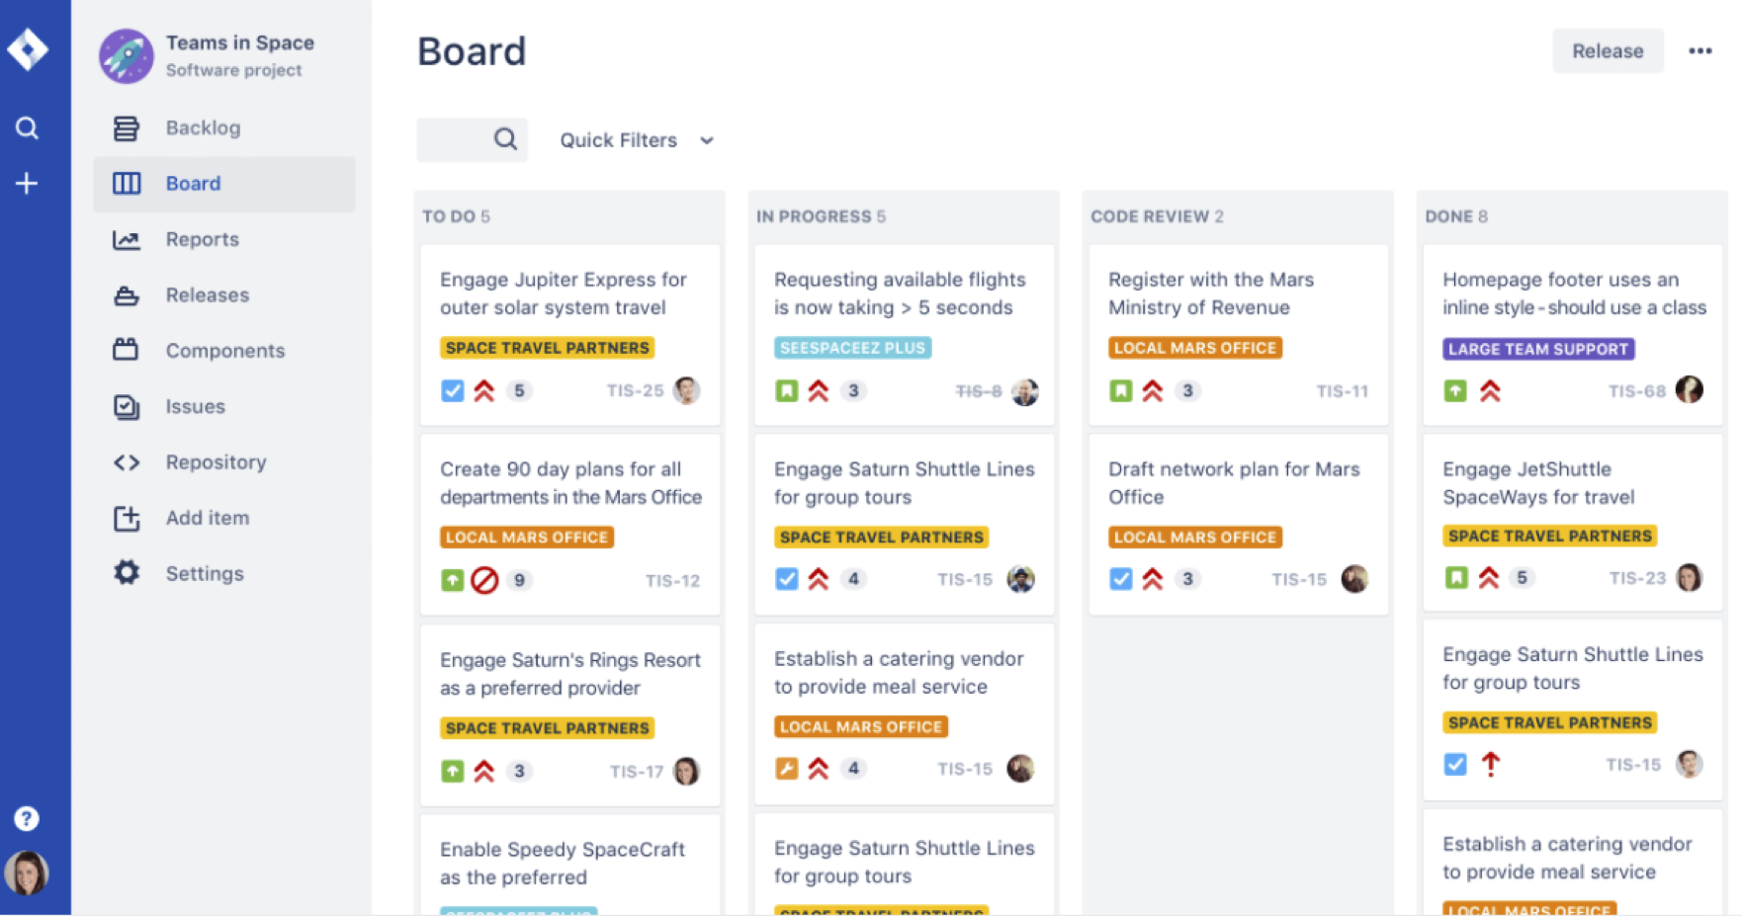Click the assignee avatar on TIS-25
Image resolution: width=1742 pixels, height=917 pixels.
pyautogui.click(x=686, y=390)
